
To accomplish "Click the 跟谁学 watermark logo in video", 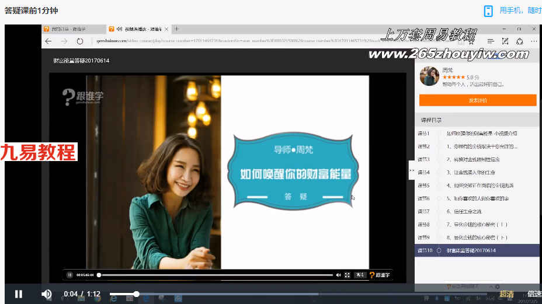I will coord(83,97).
